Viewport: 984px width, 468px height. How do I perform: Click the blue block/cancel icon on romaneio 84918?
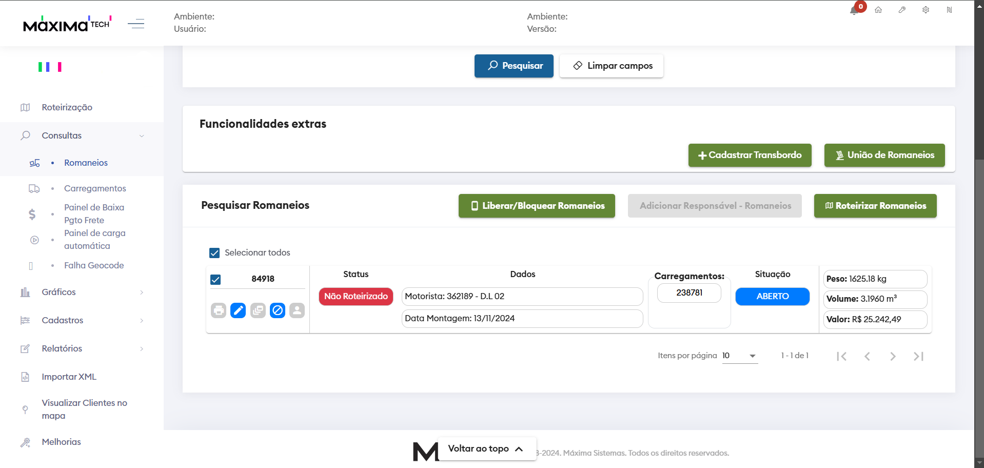pyautogui.click(x=278, y=310)
